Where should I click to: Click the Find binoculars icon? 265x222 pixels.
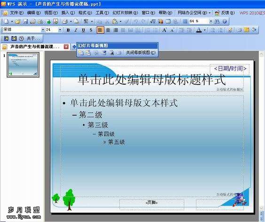(x=217, y=22)
